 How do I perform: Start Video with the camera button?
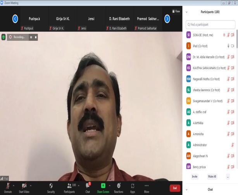pyautogui.click(x=24, y=186)
